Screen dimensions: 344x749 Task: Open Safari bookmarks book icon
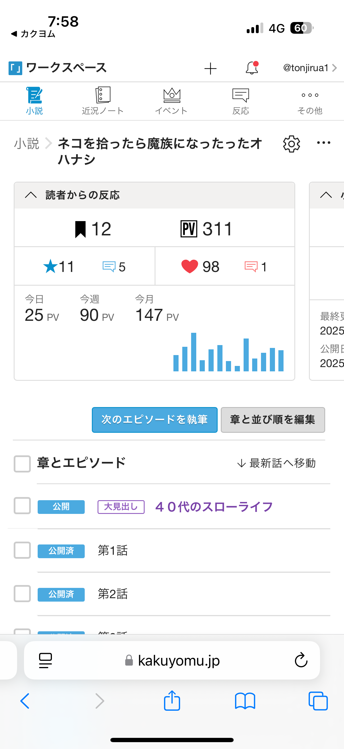tap(245, 701)
